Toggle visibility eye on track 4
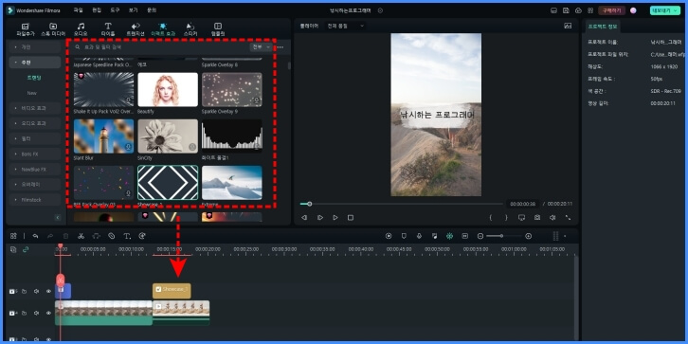 (x=48, y=314)
